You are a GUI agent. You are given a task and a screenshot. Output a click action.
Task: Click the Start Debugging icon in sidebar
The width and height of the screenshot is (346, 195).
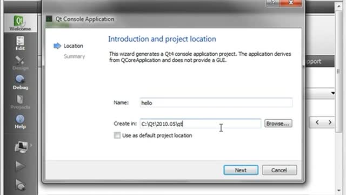21,185
